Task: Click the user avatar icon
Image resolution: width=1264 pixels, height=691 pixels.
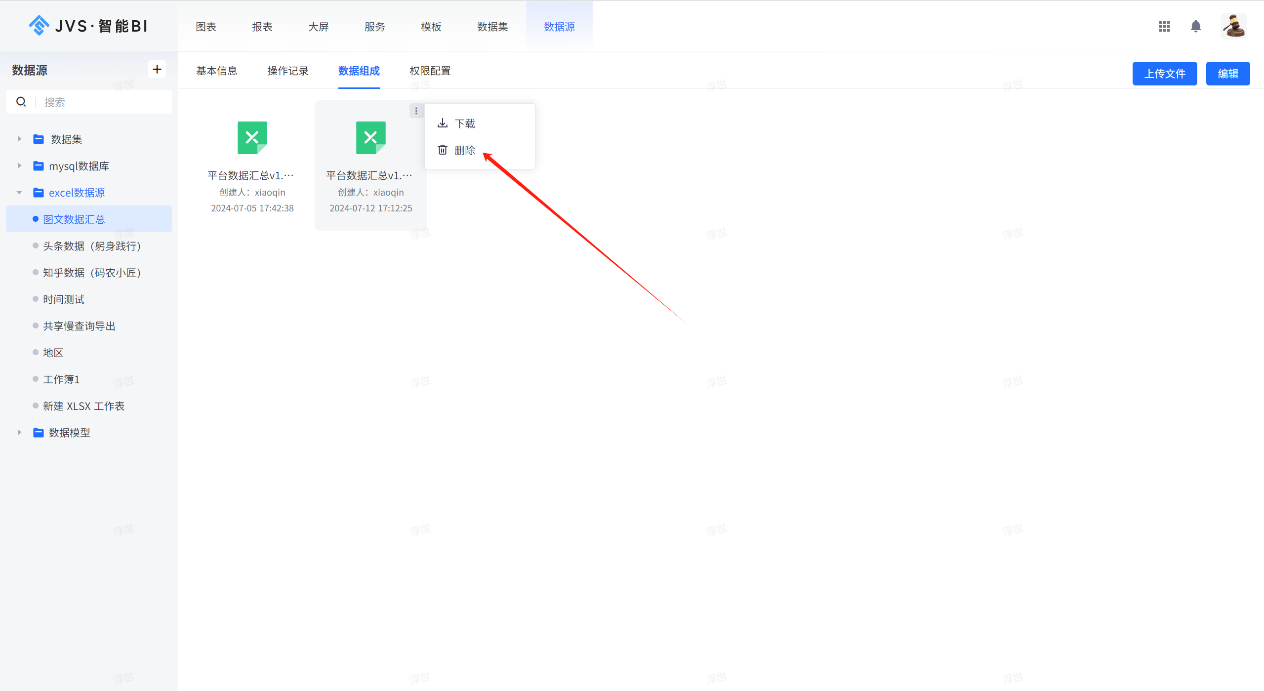Action: pyautogui.click(x=1233, y=26)
